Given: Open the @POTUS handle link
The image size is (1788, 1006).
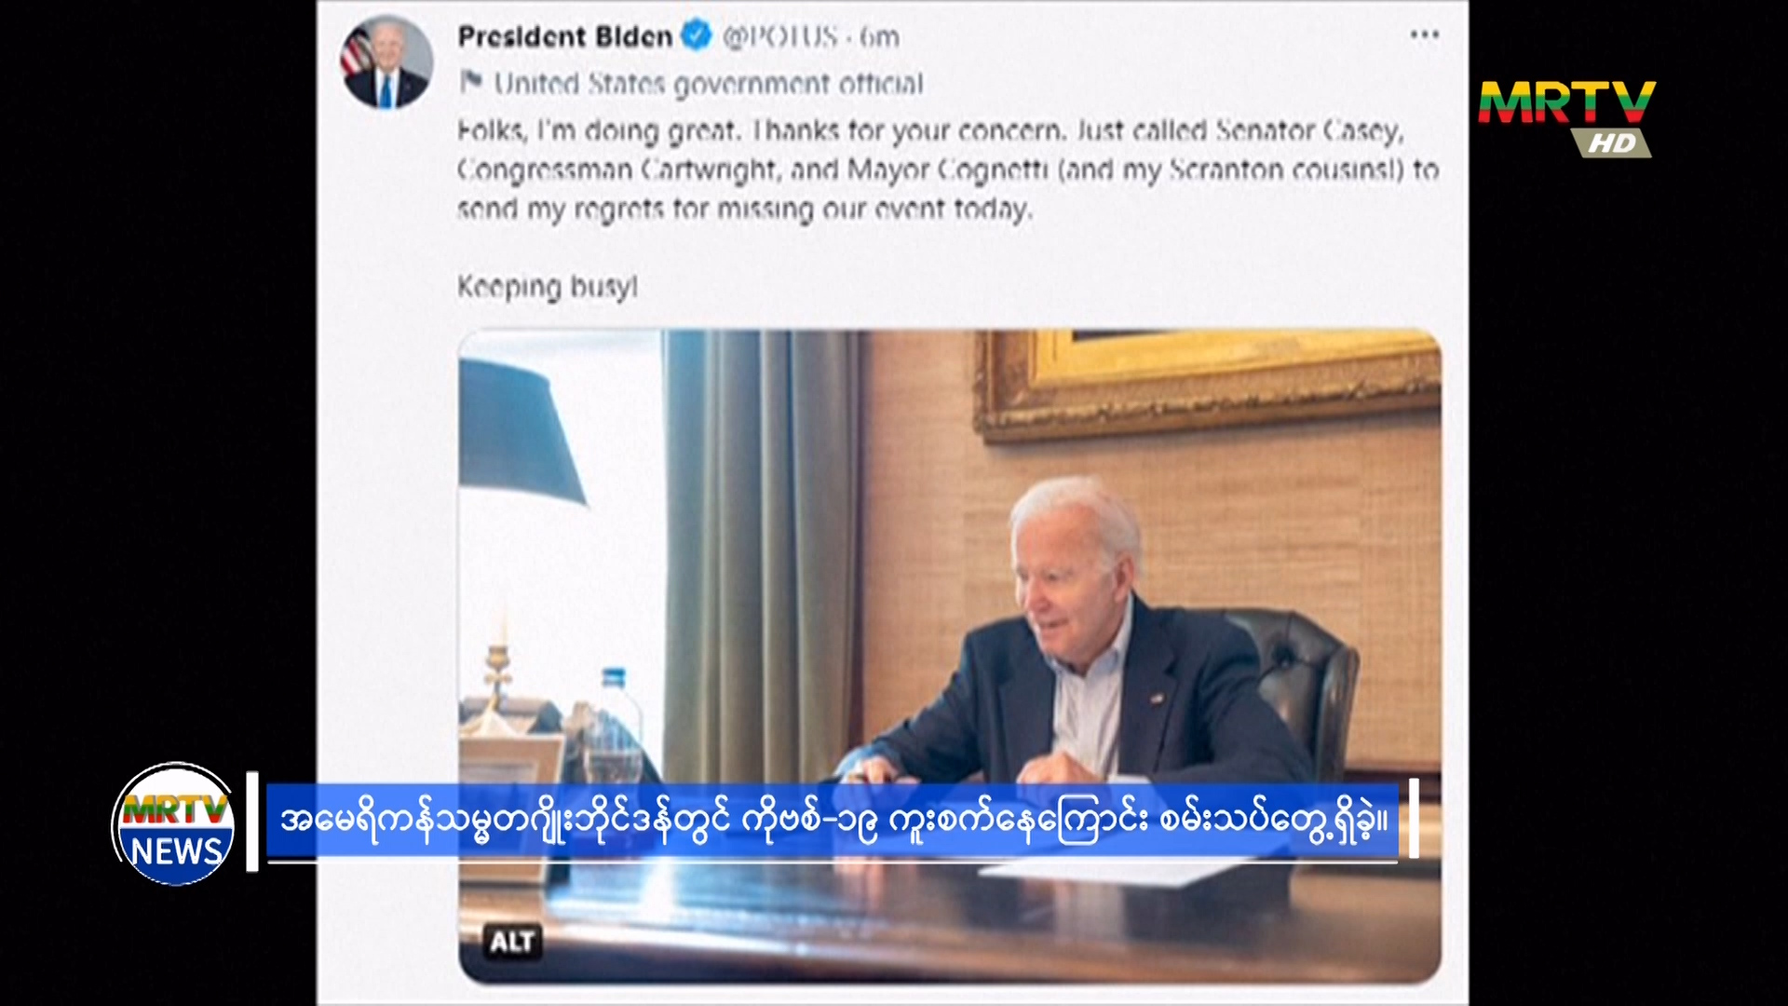Looking at the screenshot, I should 780,36.
